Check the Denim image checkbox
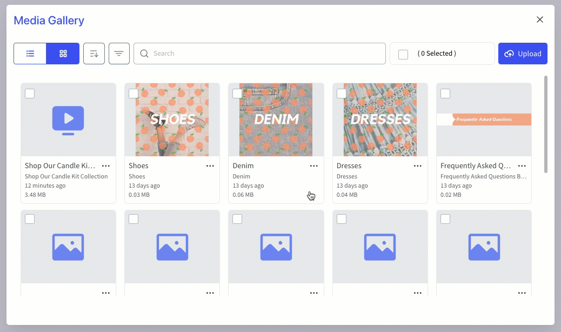Viewport: 561px width, 332px height. point(237,94)
